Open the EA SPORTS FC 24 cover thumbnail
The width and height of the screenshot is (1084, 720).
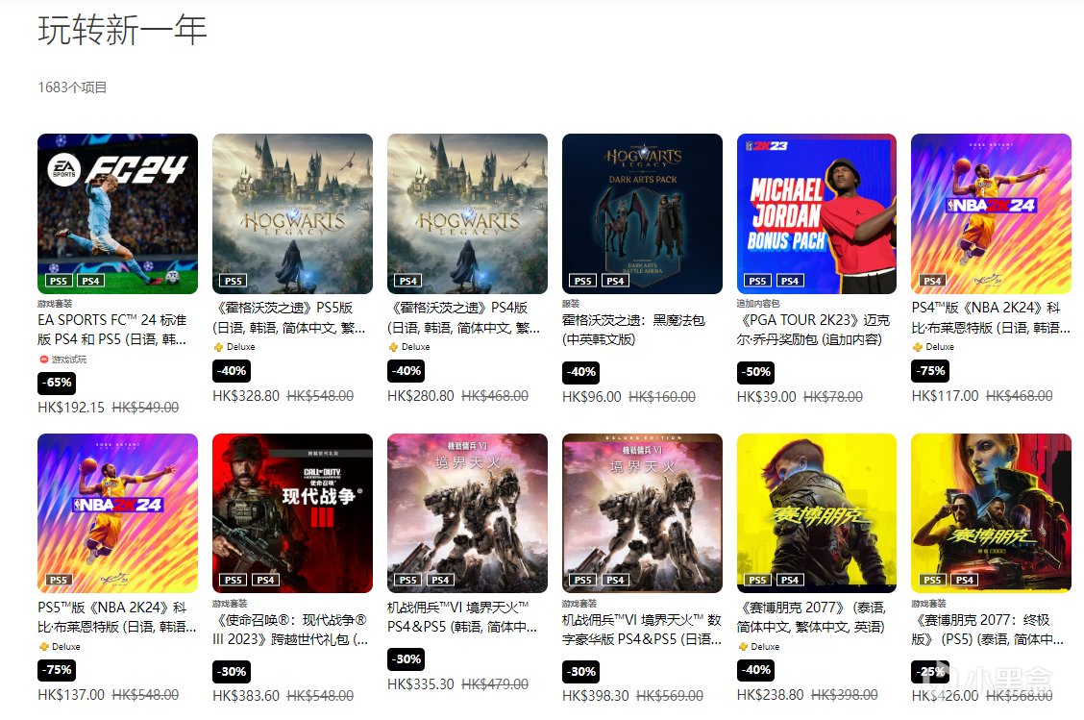click(x=117, y=213)
